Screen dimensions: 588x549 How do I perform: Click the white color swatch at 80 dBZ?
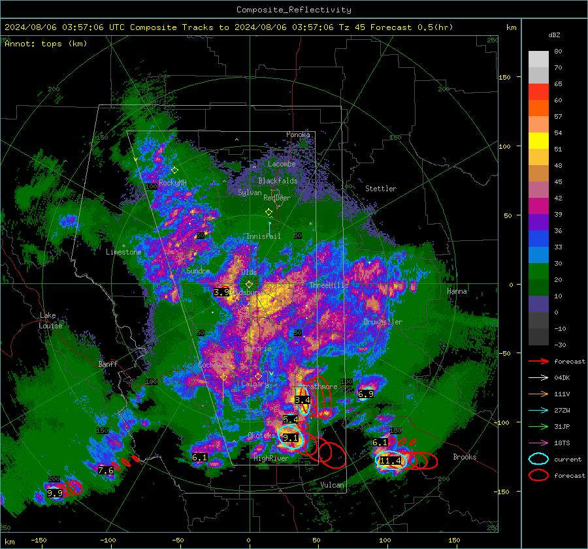[x=538, y=59]
